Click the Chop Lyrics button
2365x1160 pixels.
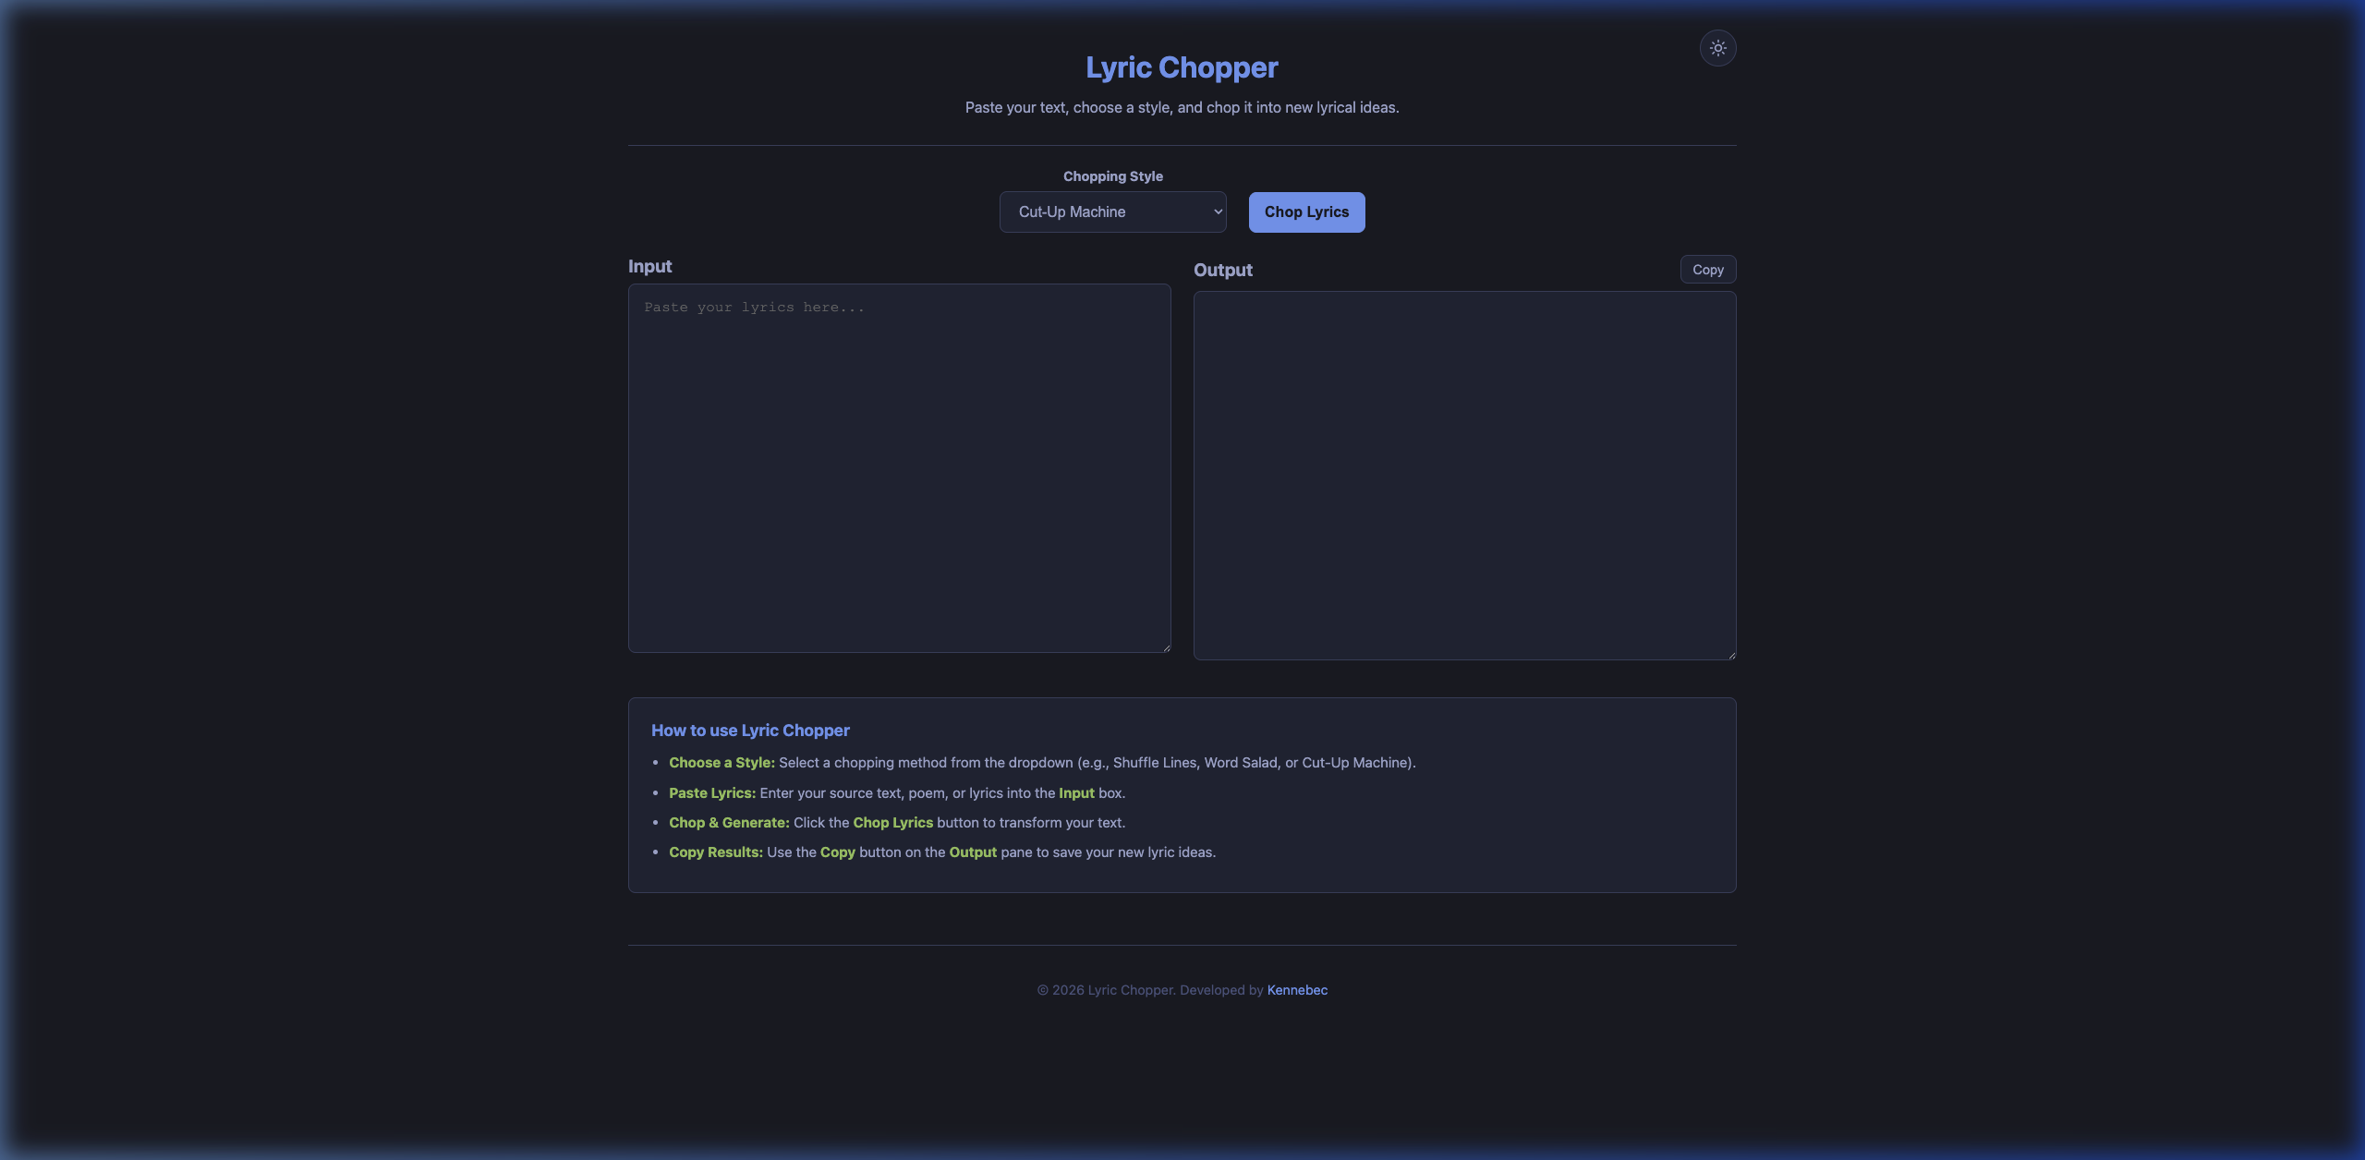tap(1306, 211)
